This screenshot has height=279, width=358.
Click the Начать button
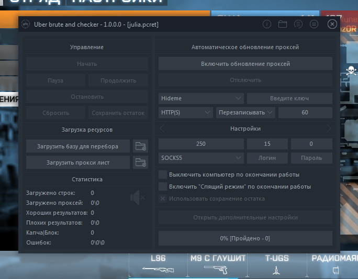point(87,64)
